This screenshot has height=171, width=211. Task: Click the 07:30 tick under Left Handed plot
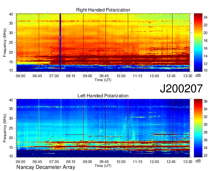54,161
